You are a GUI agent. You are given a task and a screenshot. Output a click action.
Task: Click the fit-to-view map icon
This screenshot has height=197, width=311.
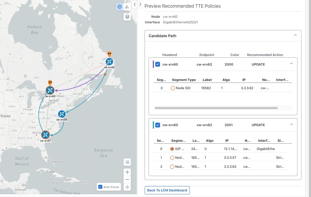[127, 187]
